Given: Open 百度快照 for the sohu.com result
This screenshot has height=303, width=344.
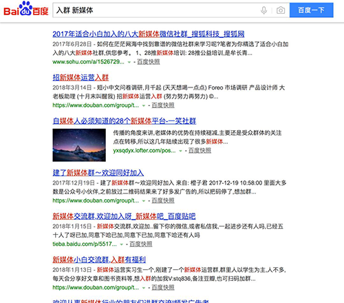Looking at the screenshot, I should 149,62.
